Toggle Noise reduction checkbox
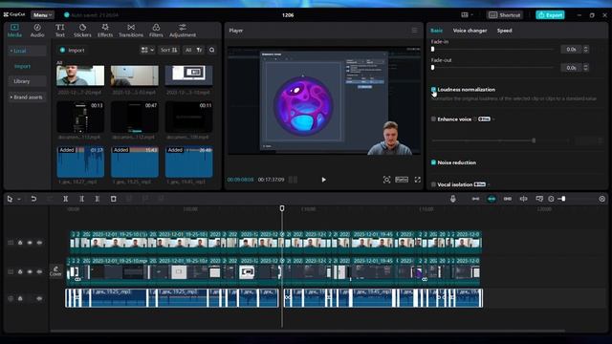This screenshot has height=344, width=612. click(433, 162)
